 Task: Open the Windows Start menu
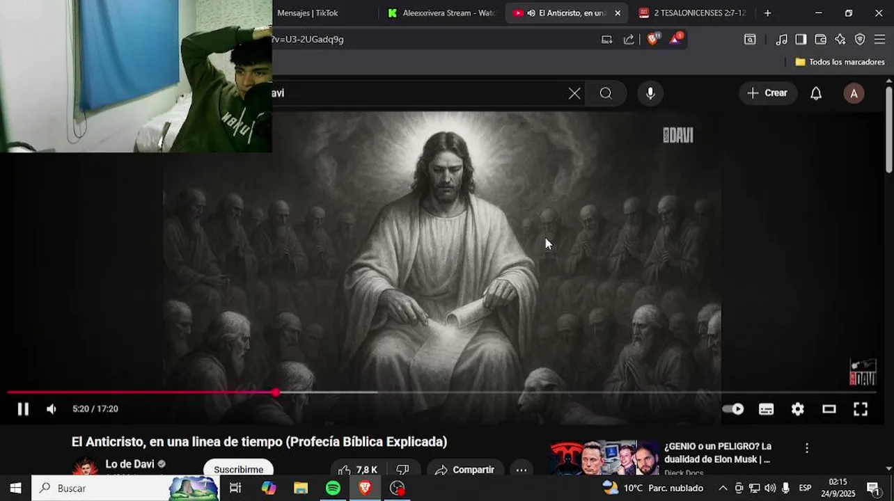[x=15, y=488]
